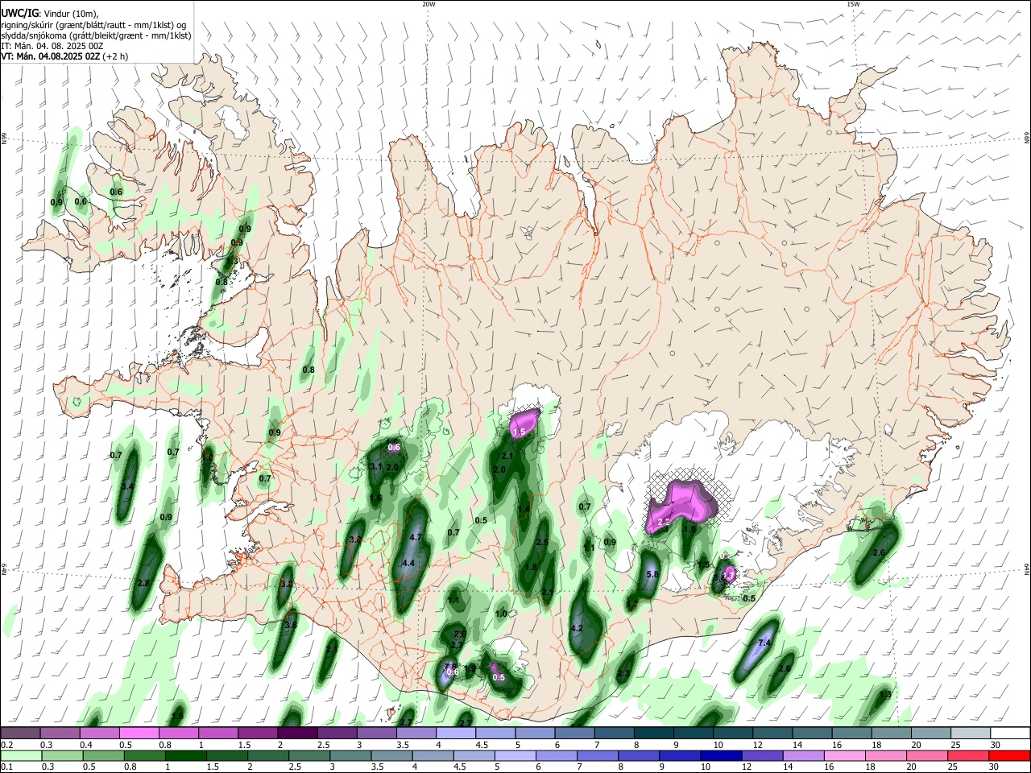Select the light grey 25–30 upper legend swatch

click(x=971, y=733)
